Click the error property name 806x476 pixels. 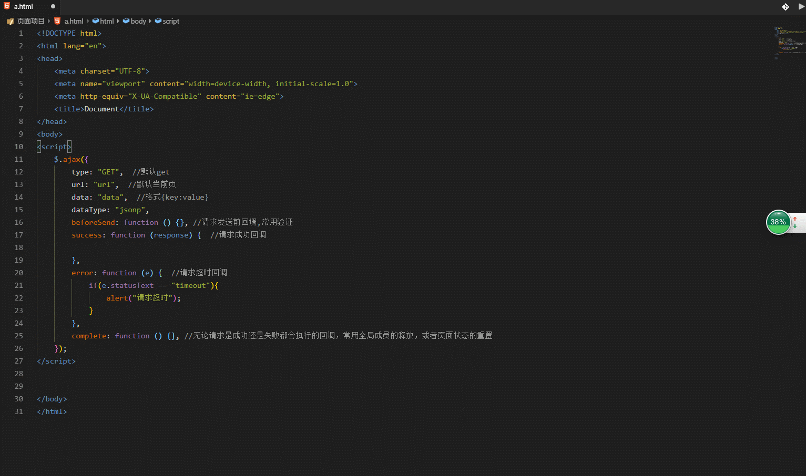coord(82,273)
